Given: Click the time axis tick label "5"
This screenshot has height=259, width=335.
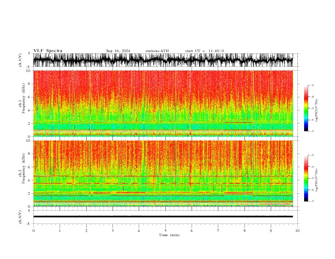Looking at the screenshot, I should 165,231.
